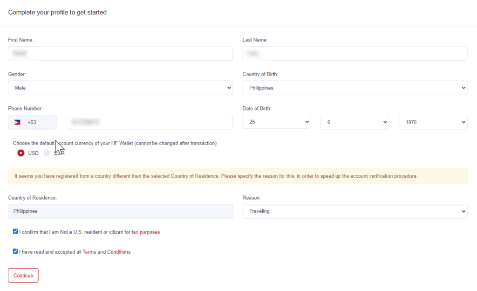
Task: Select the EUR currency radio button
Action: coord(47,153)
